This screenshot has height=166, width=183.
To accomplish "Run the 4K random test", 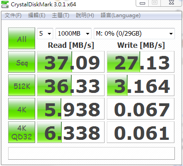I will [x=22, y=109].
